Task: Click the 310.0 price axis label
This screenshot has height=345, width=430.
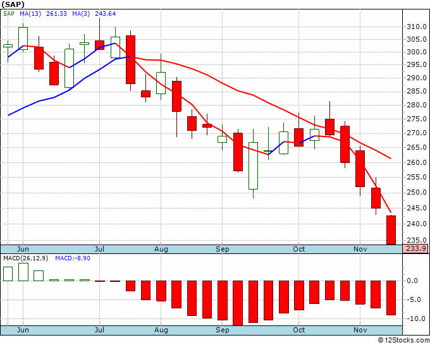Action: tap(416, 27)
